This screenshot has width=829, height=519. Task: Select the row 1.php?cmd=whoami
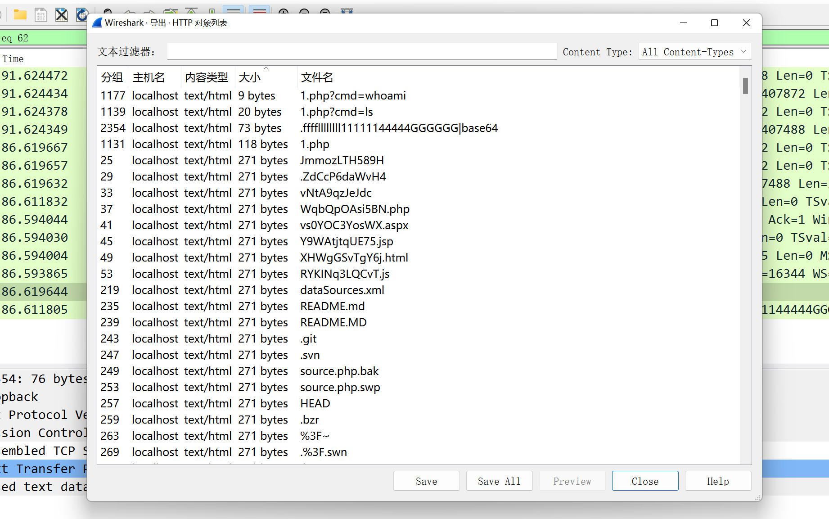pos(419,95)
